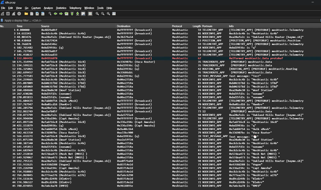Start capturing packets with the shark fin icon

tap(3, 14)
